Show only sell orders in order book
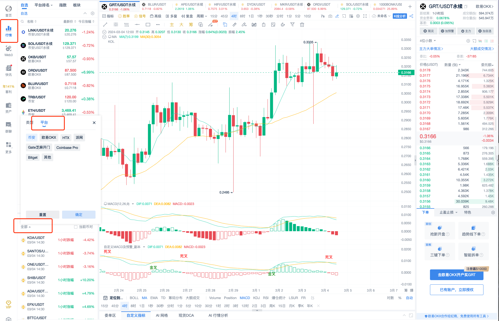 [492, 41]
